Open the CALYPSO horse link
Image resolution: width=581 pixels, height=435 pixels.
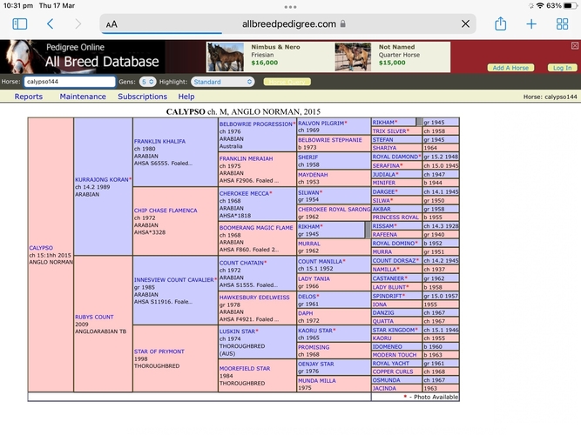tap(41, 248)
